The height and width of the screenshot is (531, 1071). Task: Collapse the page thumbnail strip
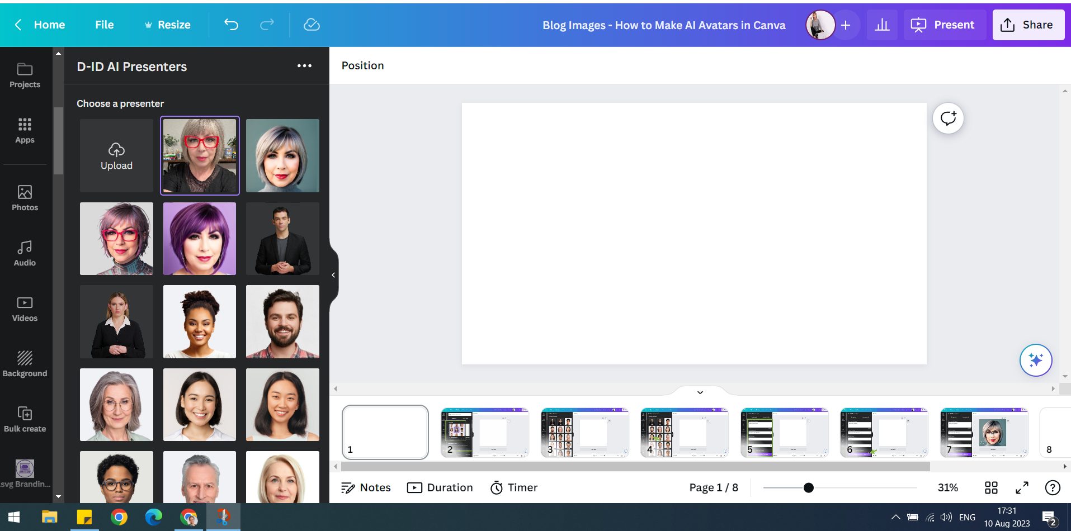pyautogui.click(x=700, y=392)
